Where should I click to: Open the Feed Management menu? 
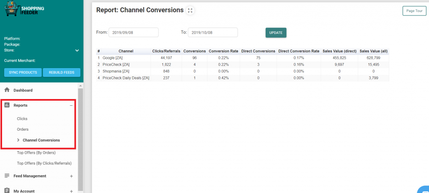30,176
